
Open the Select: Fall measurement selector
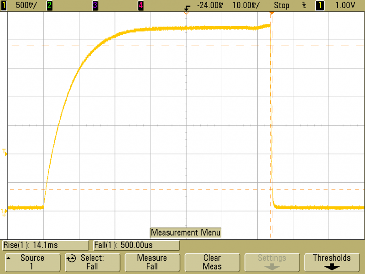(x=92, y=262)
